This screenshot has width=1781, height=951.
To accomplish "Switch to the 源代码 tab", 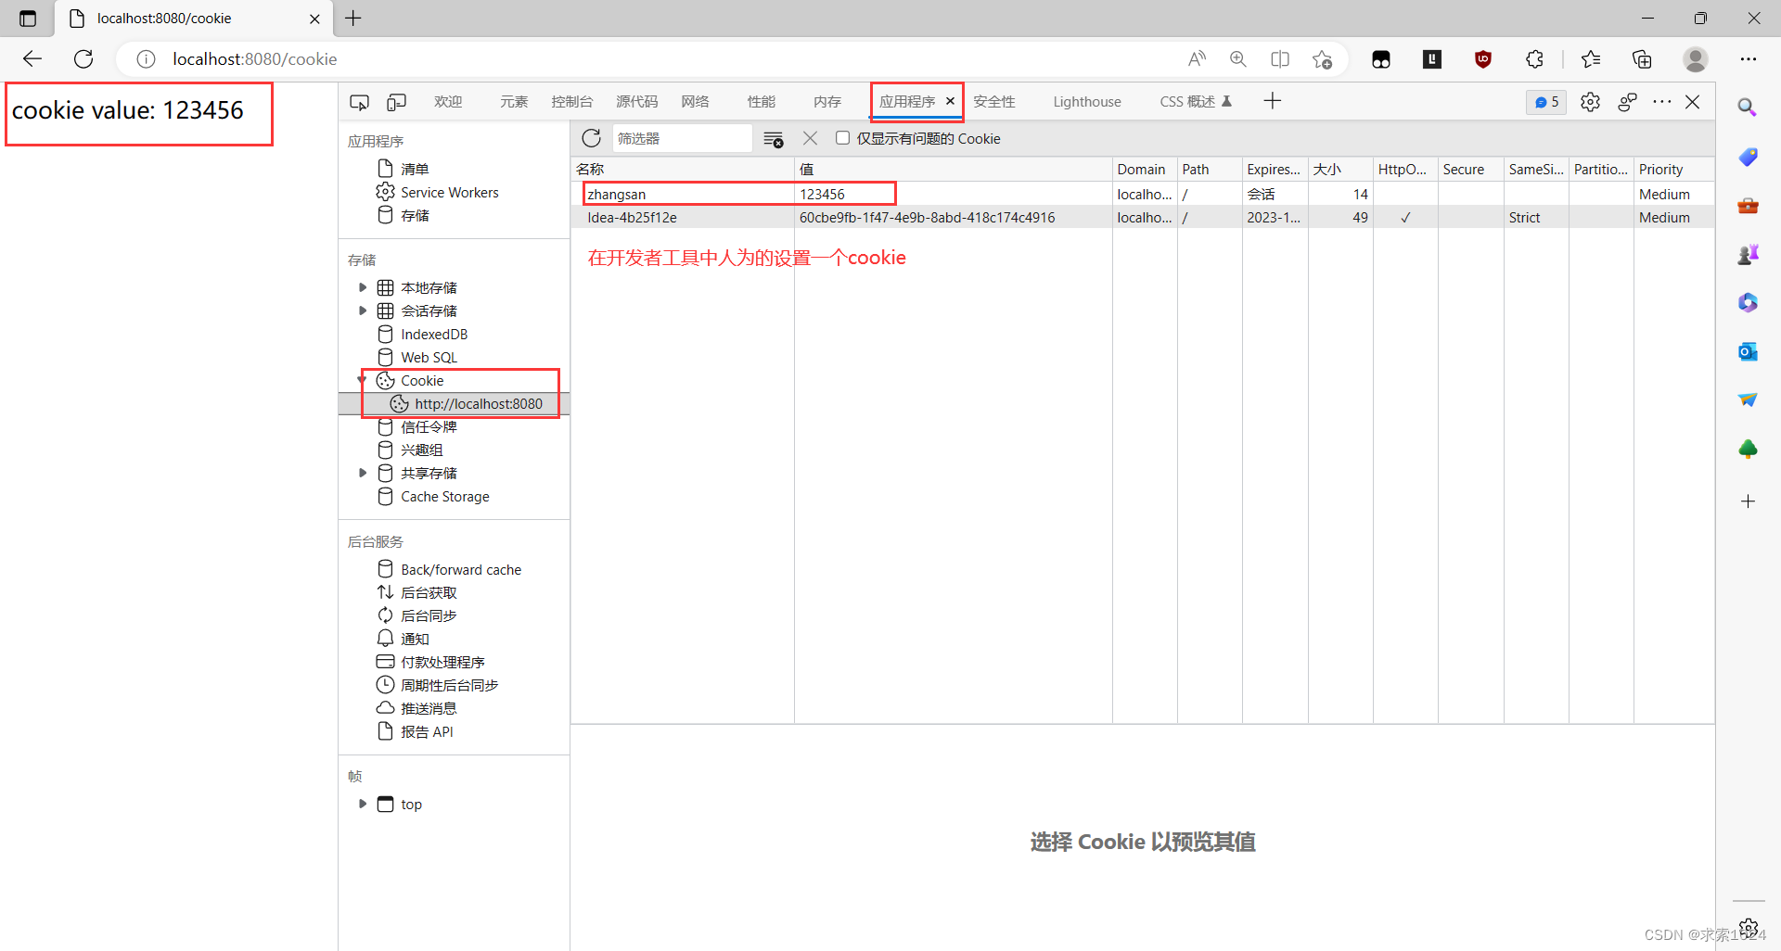I will click(636, 102).
